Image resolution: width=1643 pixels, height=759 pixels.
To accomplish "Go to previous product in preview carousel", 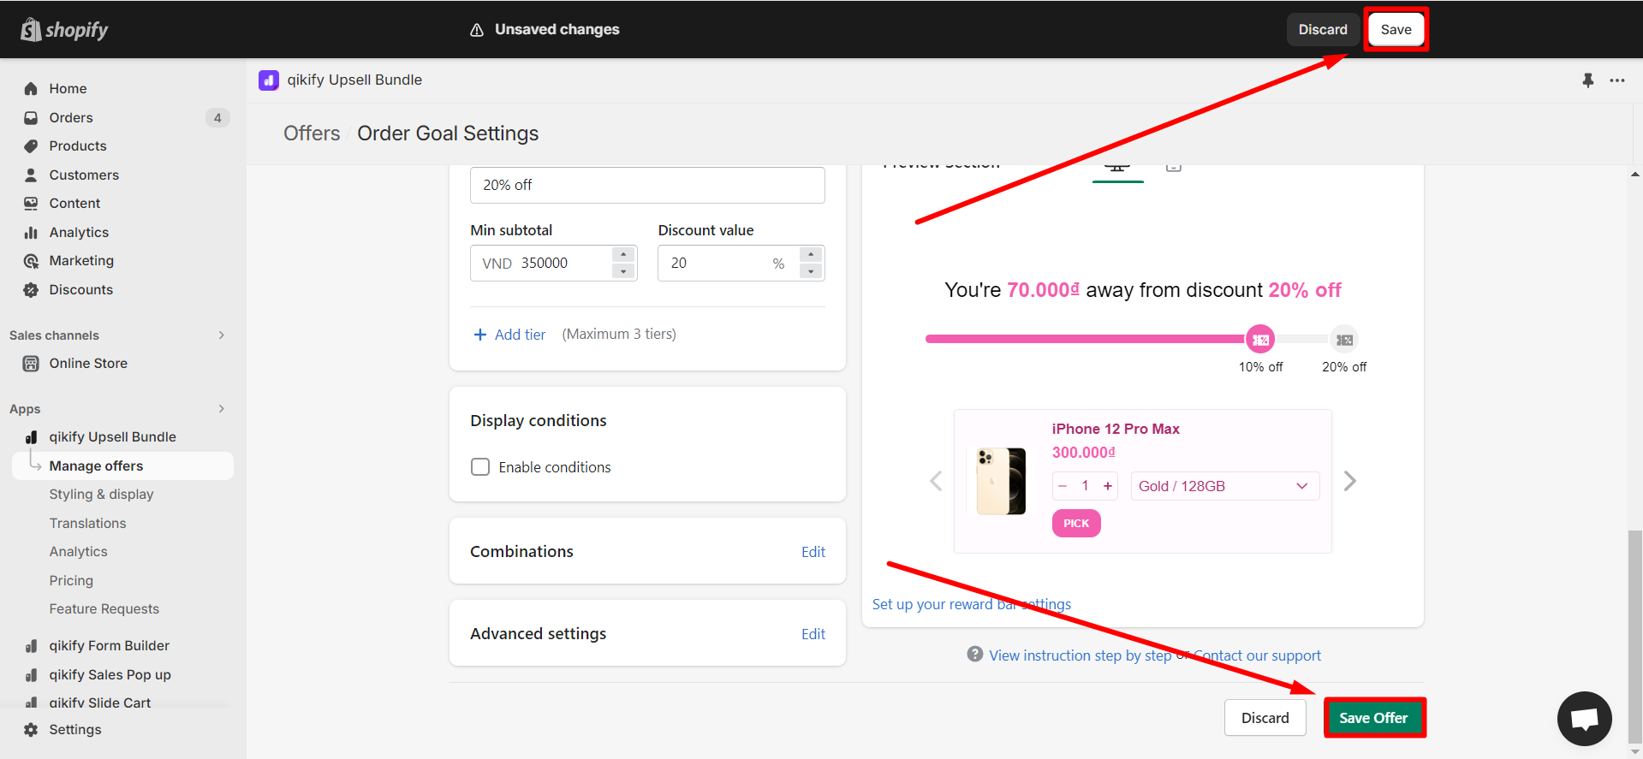I will tap(936, 482).
